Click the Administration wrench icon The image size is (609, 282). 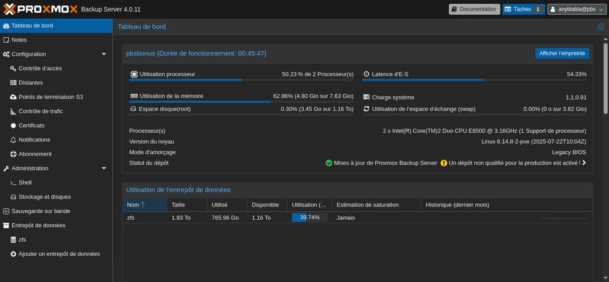pyautogui.click(x=6, y=169)
